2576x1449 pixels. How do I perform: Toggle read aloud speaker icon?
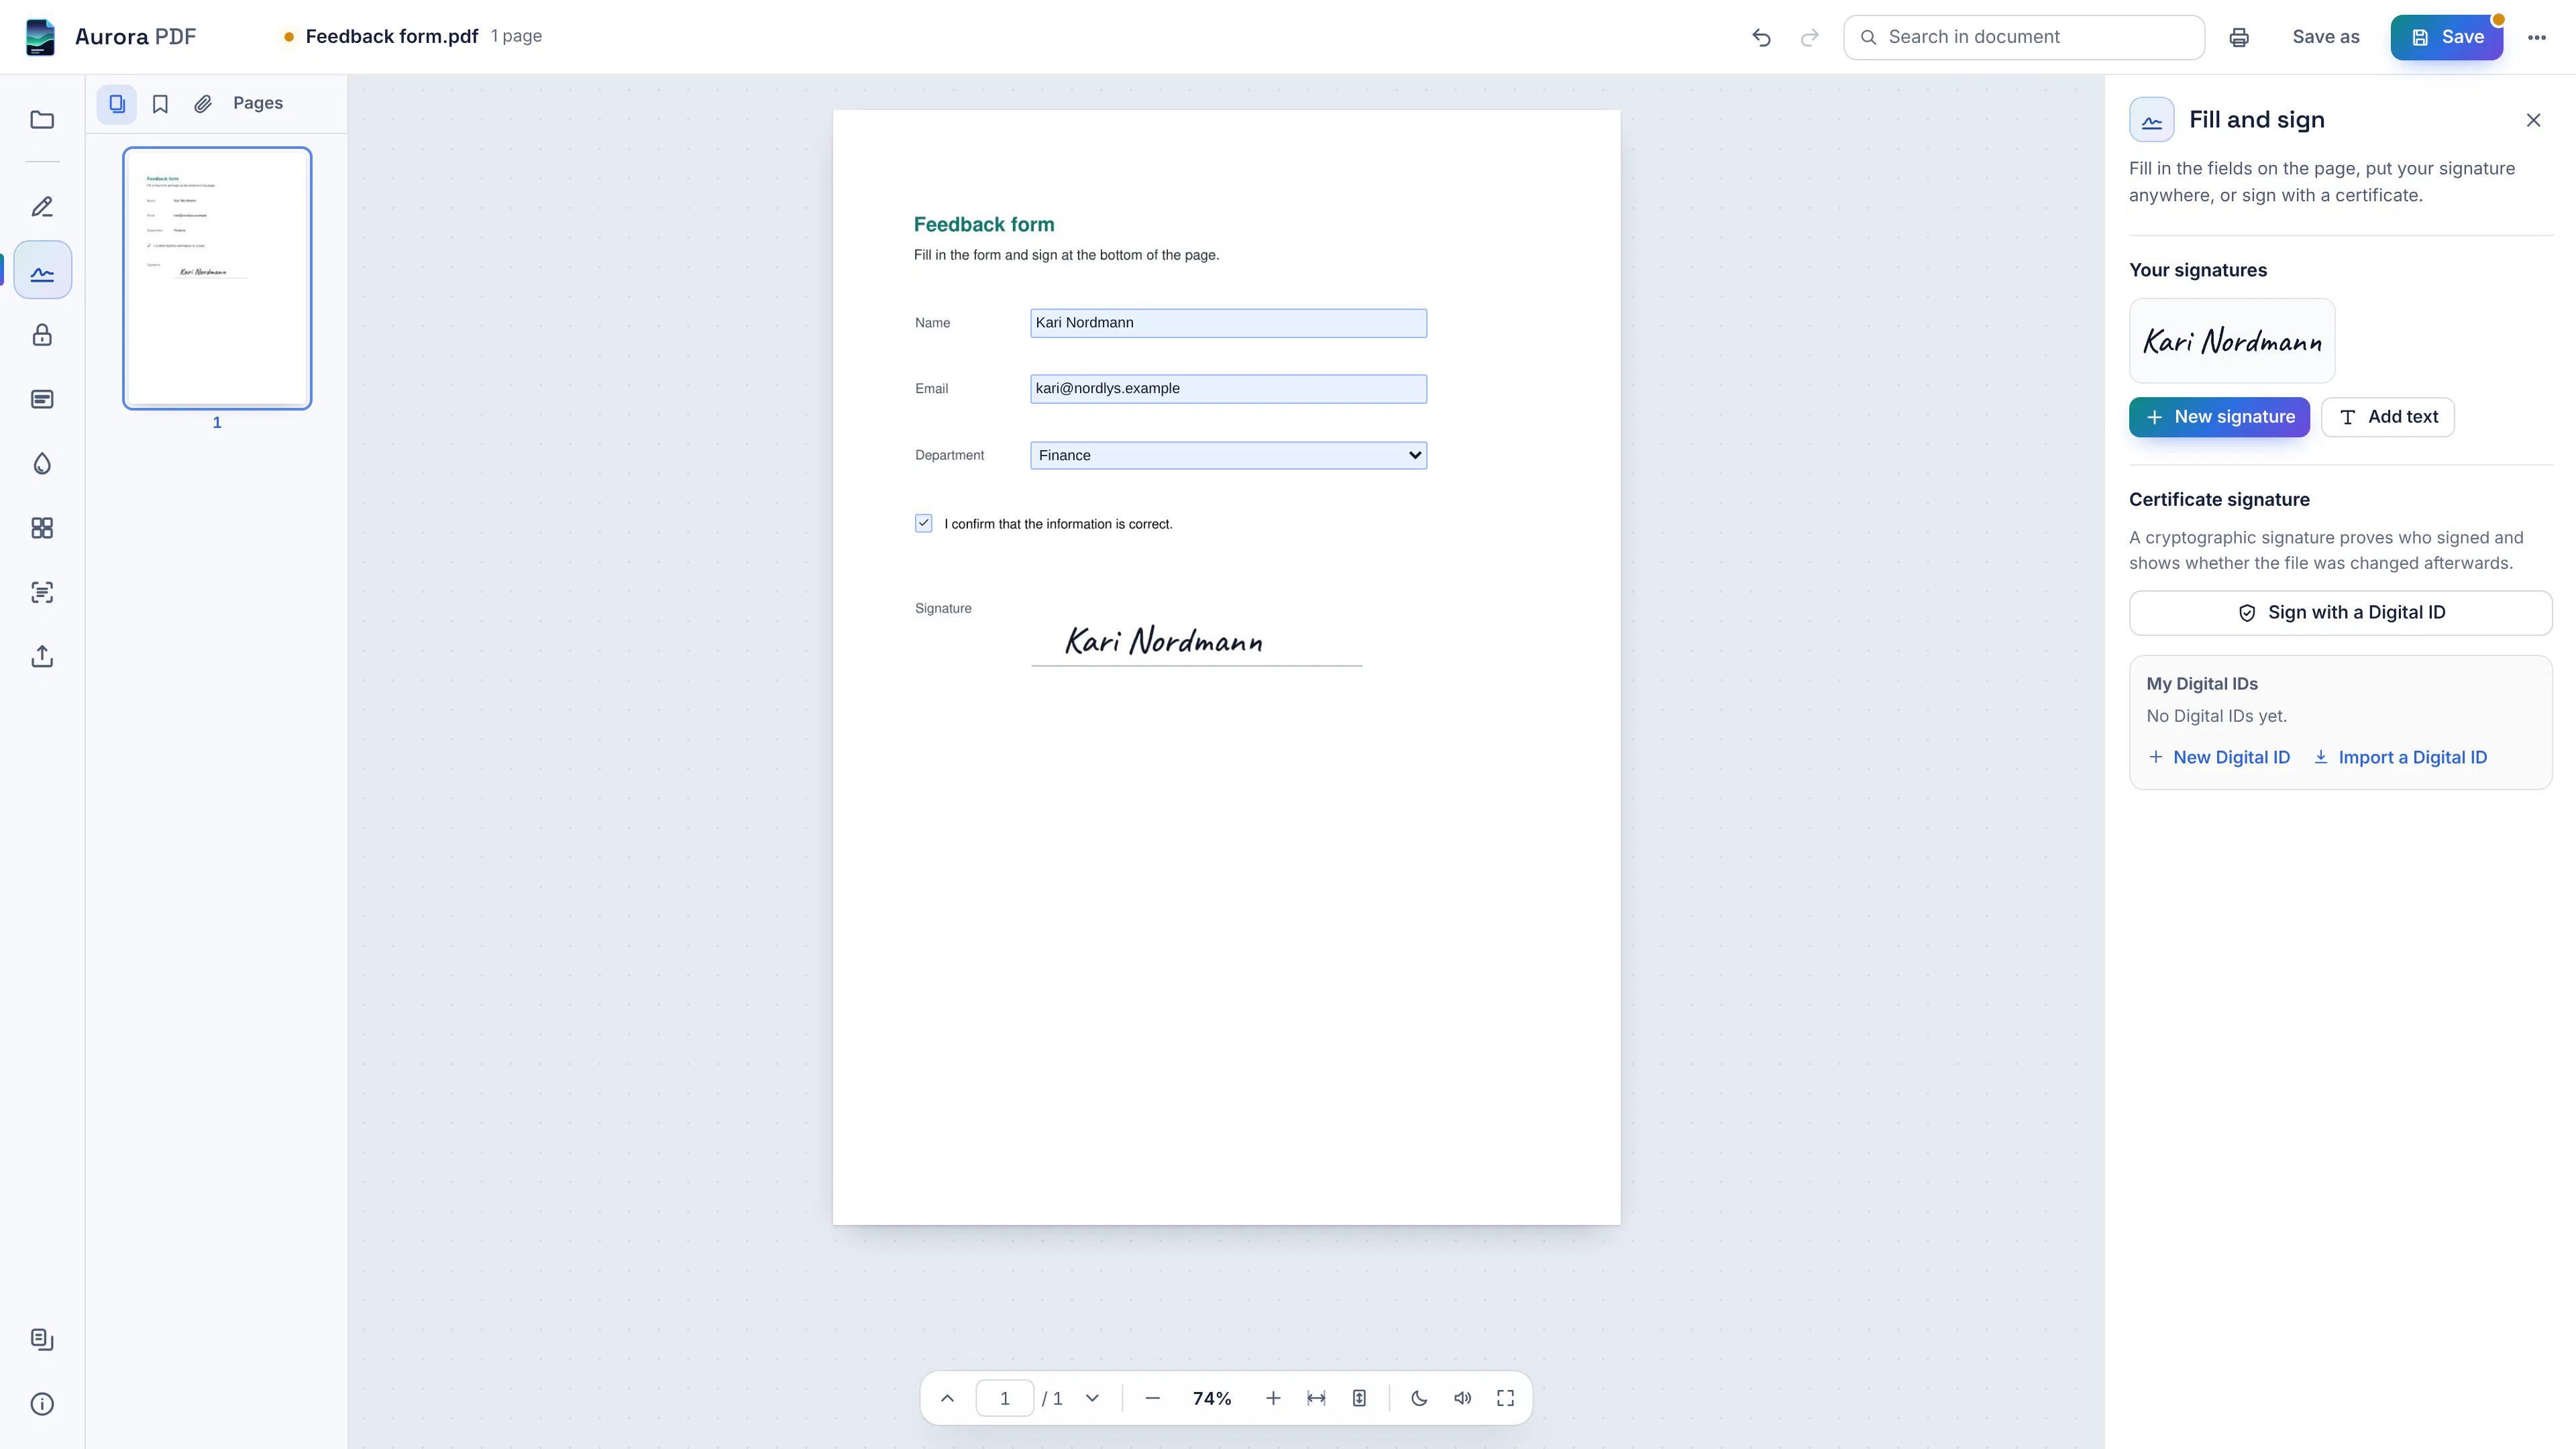1462,1398
